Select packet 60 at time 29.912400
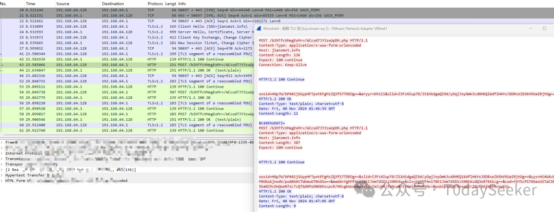Viewport: 554px width, 212px height. point(127,125)
